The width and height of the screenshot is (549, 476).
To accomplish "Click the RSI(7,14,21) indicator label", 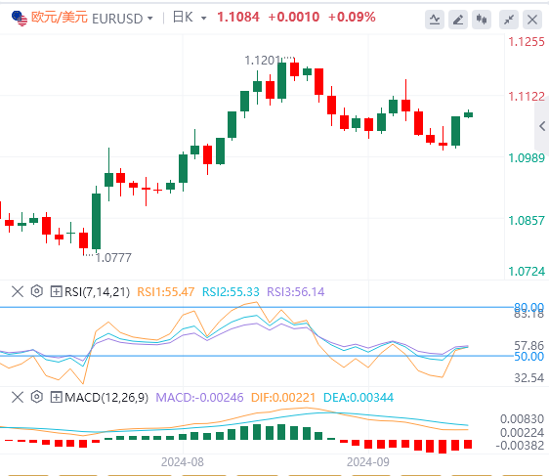I will (x=97, y=292).
